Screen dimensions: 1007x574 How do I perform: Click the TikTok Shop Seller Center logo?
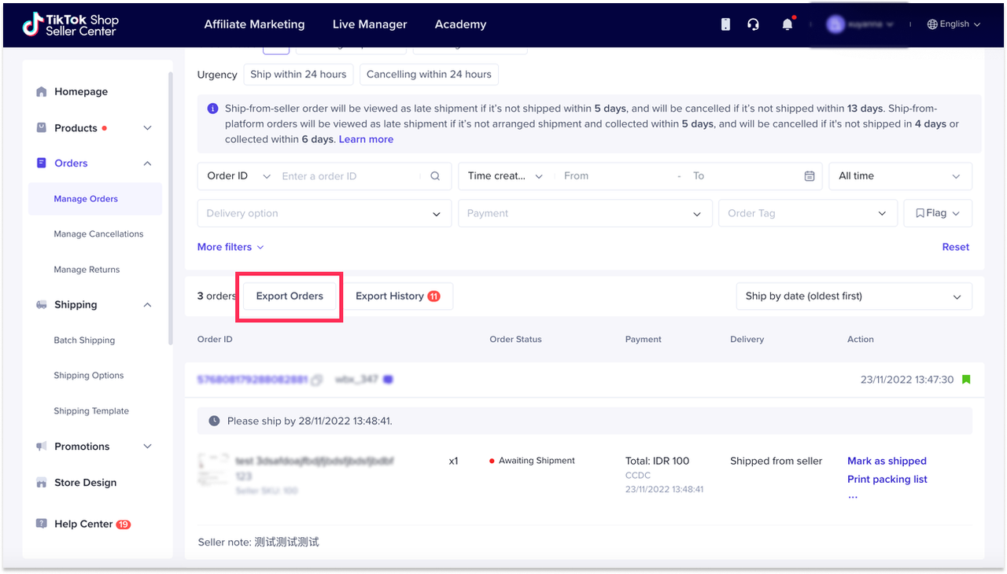tap(69, 24)
